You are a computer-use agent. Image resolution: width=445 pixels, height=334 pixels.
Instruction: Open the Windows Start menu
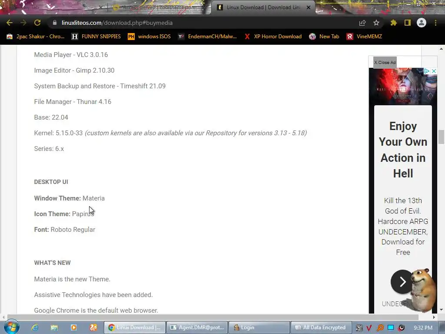click(x=11, y=327)
